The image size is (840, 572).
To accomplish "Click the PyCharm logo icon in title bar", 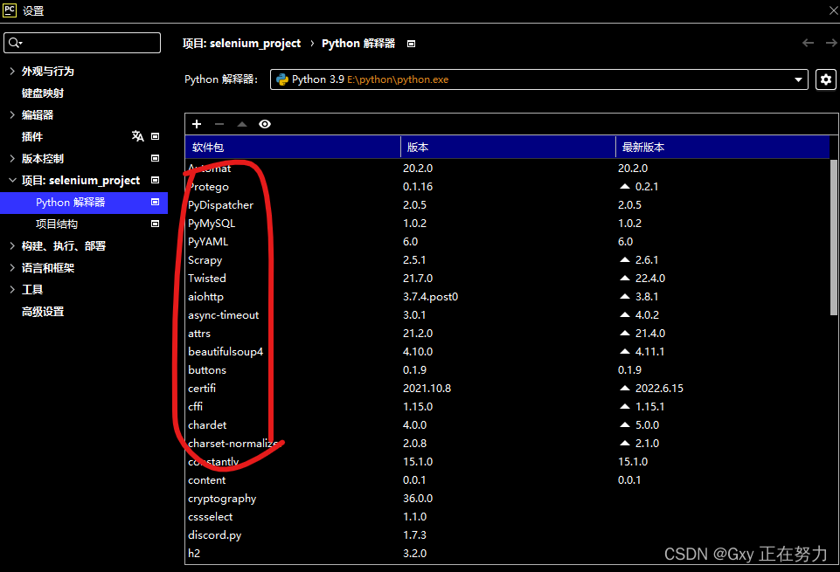I will click(9, 10).
